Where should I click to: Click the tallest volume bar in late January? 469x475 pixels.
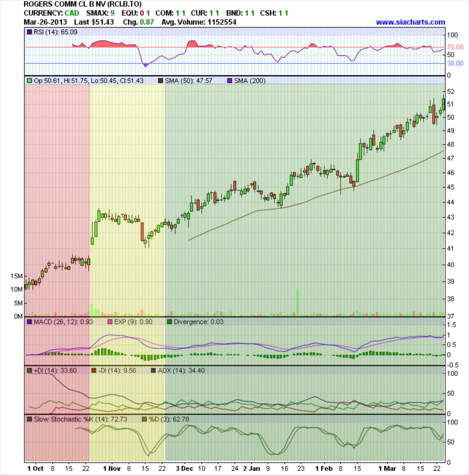tap(298, 302)
